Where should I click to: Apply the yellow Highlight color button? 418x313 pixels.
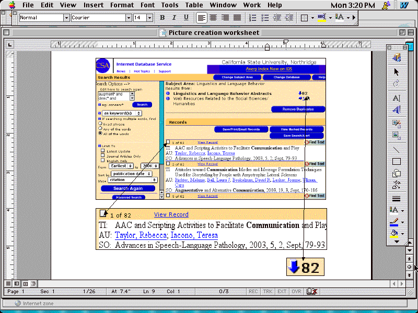click(x=322, y=18)
